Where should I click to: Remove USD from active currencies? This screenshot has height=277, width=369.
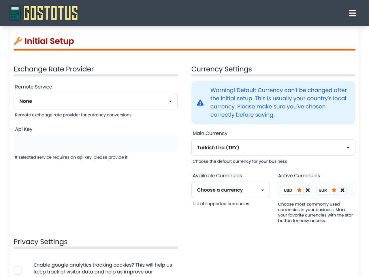[308, 190]
